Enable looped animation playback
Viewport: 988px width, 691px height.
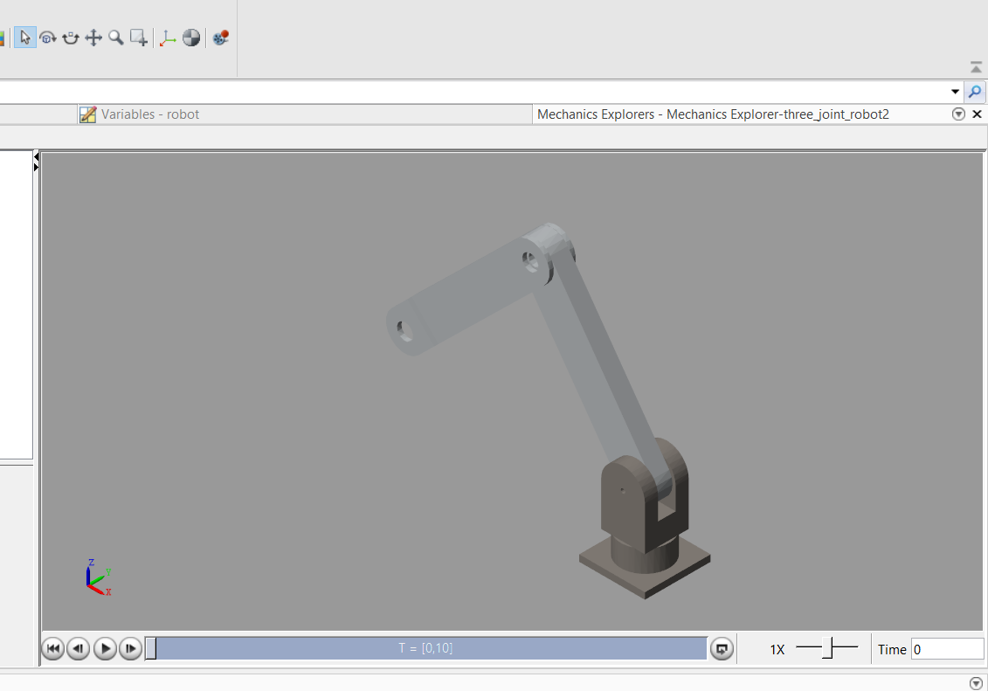click(x=722, y=648)
